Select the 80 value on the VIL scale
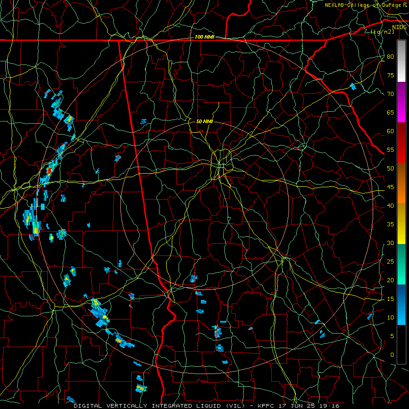The width and height of the screenshot is (409, 409). click(x=390, y=57)
